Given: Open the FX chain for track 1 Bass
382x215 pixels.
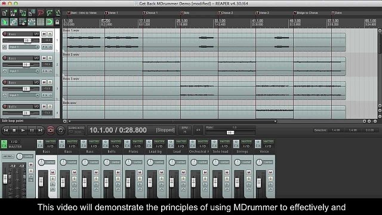Looking at the screenshot, I should click(x=45, y=47).
